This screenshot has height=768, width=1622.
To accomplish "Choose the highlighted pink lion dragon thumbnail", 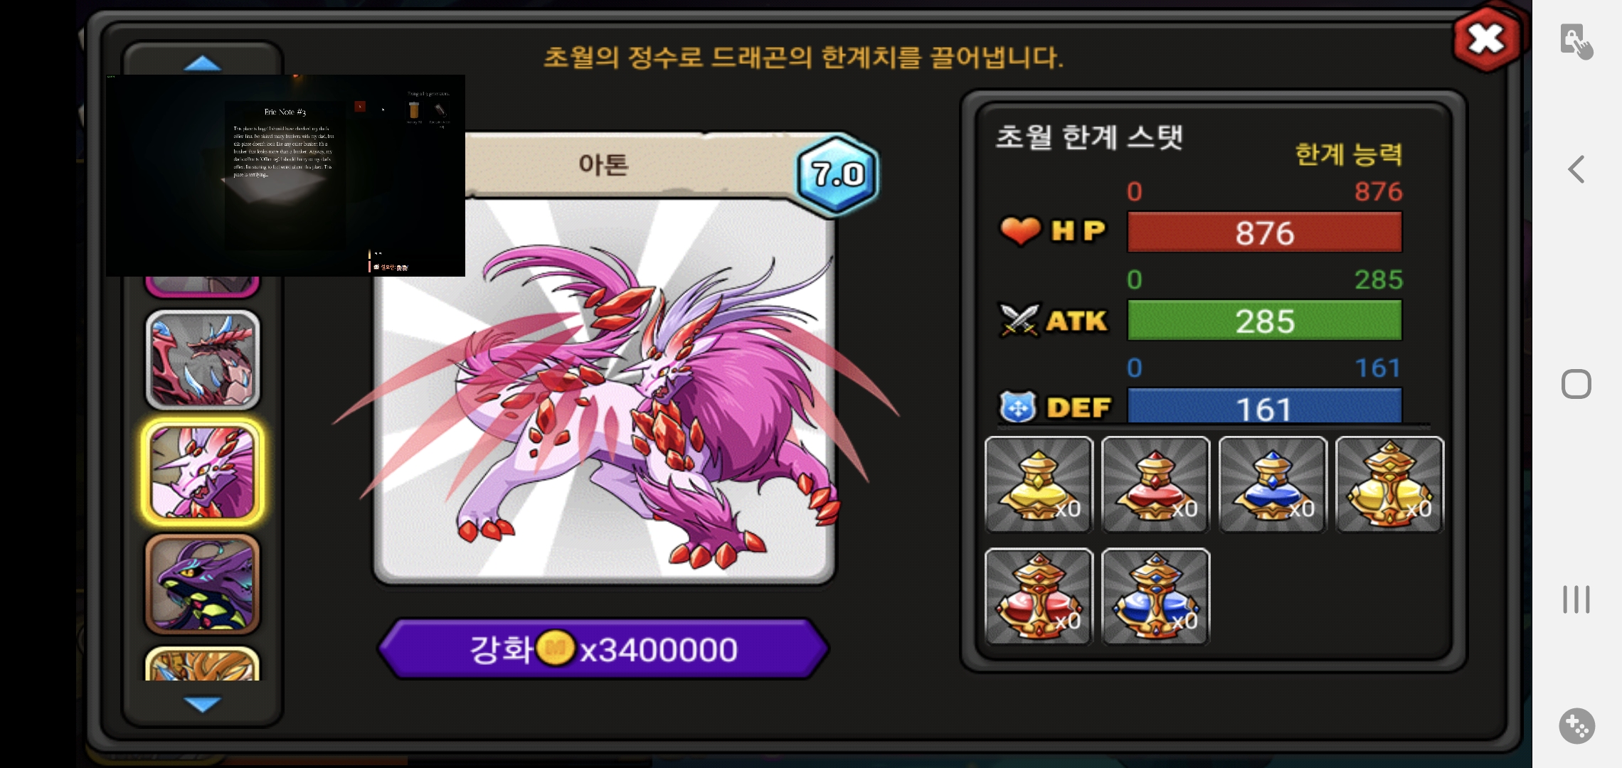I will (x=203, y=472).
